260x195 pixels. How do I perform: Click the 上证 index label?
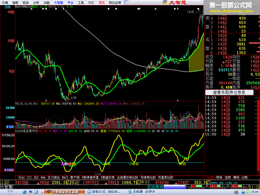point(4,183)
